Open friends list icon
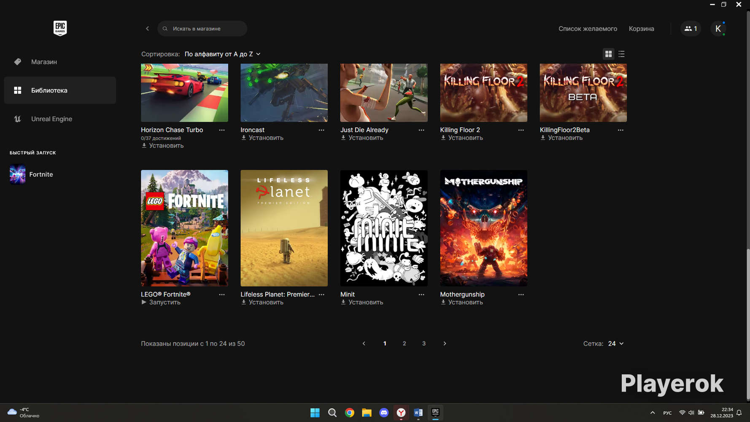 [x=691, y=29]
